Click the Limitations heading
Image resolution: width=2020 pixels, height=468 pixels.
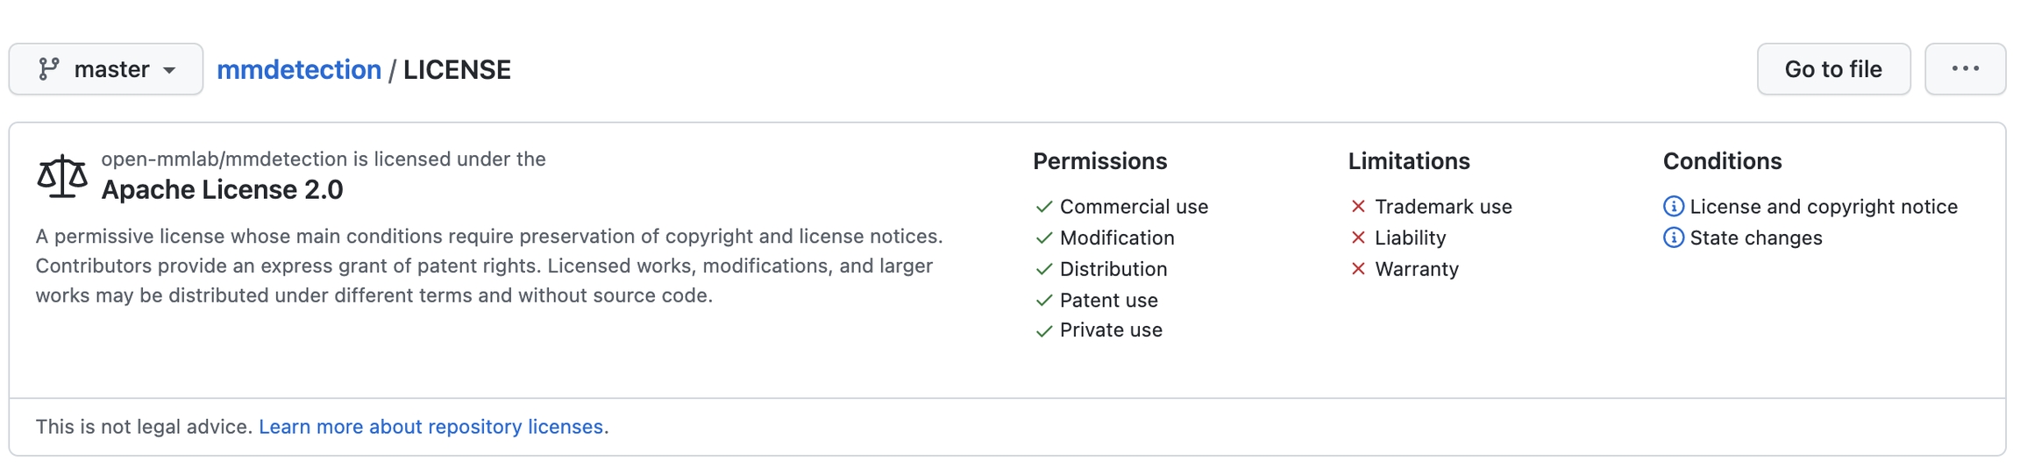(x=1408, y=161)
